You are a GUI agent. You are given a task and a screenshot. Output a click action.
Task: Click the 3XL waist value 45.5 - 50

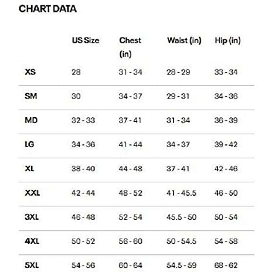click(181, 217)
